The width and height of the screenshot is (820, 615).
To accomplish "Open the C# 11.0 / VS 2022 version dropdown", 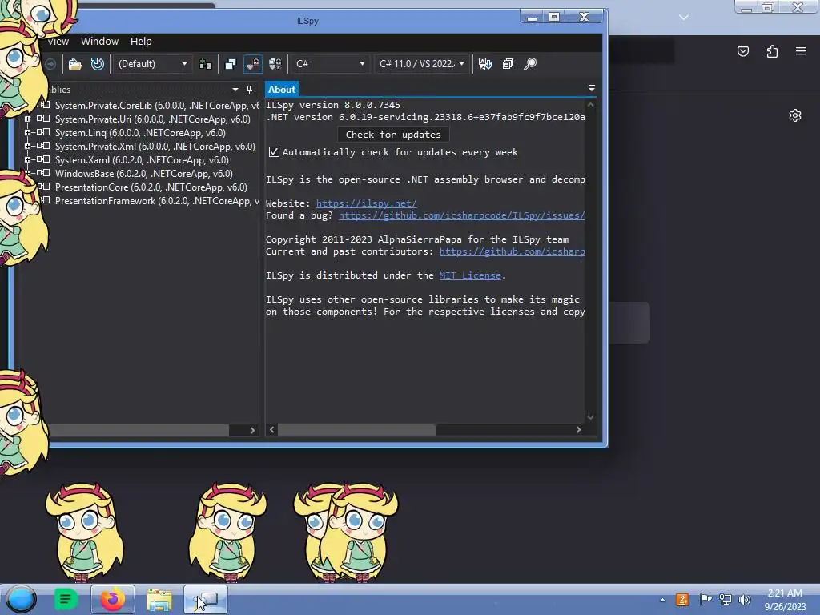I will coord(421,64).
